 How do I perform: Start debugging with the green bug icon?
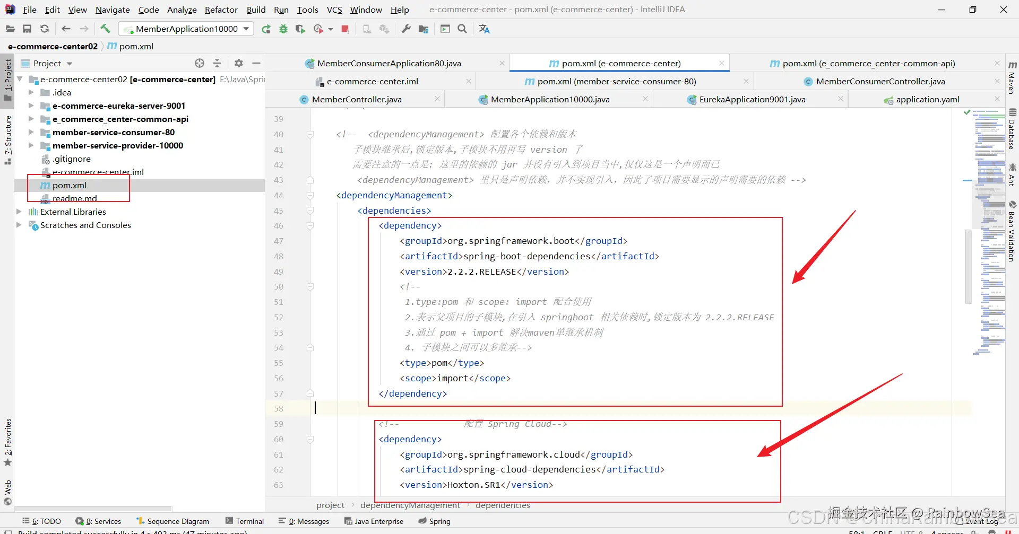tap(283, 29)
